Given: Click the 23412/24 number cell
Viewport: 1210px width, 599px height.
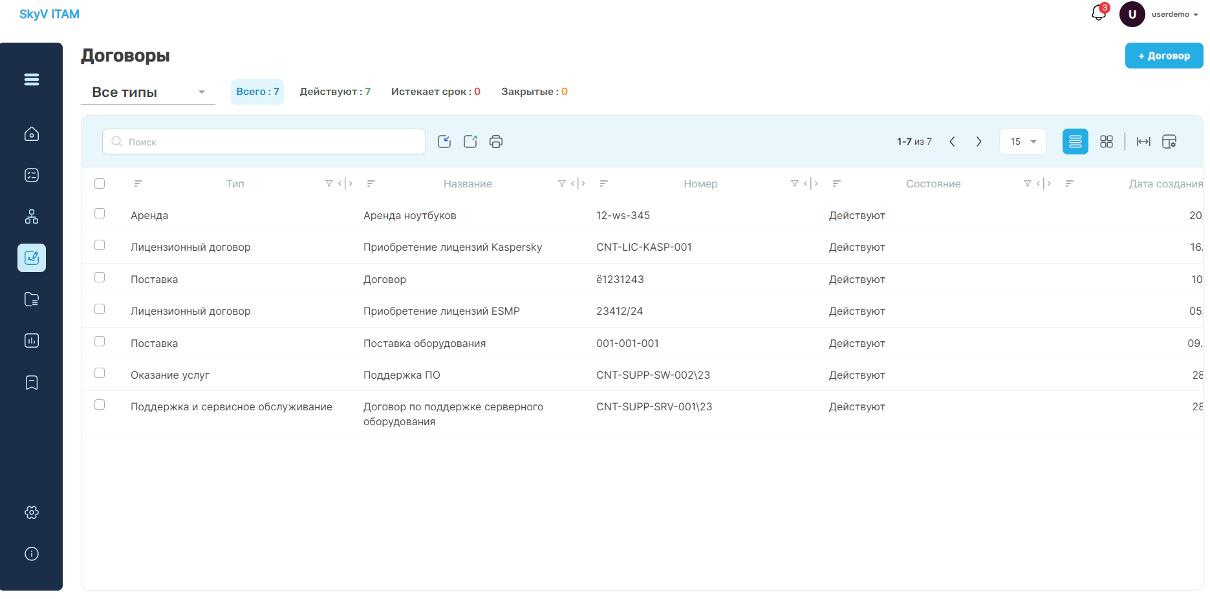Looking at the screenshot, I should point(620,311).
